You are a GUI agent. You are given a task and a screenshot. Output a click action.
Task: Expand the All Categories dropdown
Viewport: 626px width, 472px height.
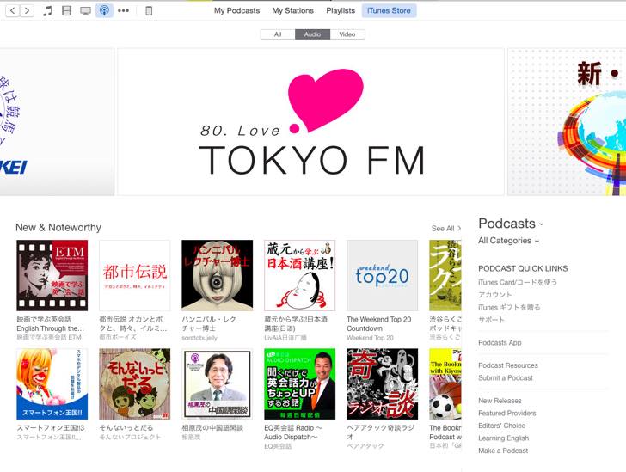509,241
